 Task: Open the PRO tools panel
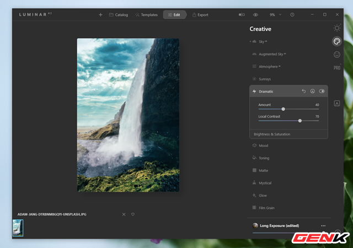tap(337, 68)
